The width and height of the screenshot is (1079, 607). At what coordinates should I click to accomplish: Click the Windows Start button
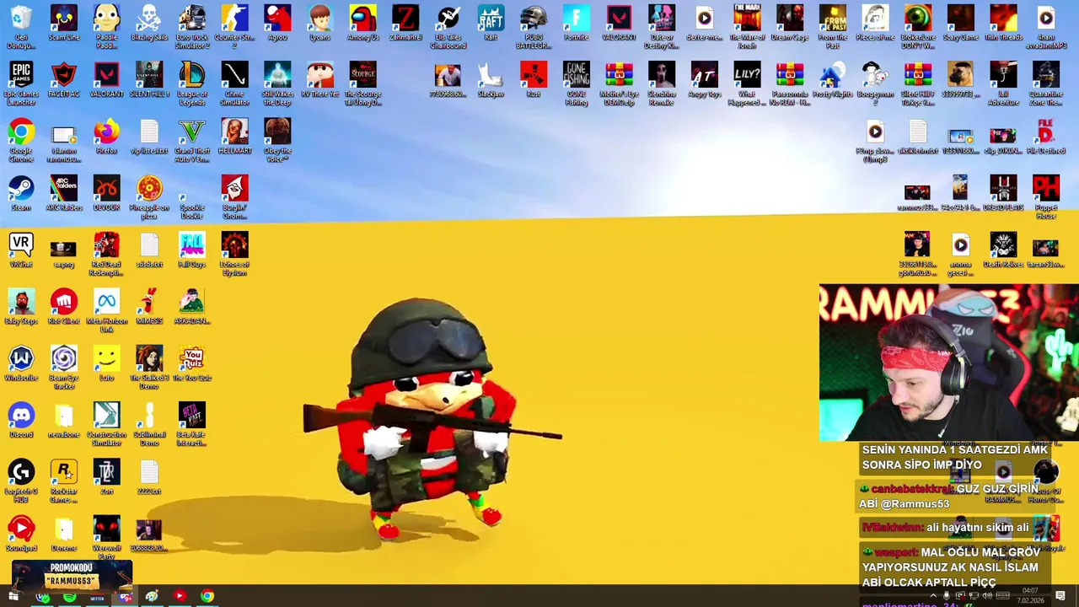point(13,597)
